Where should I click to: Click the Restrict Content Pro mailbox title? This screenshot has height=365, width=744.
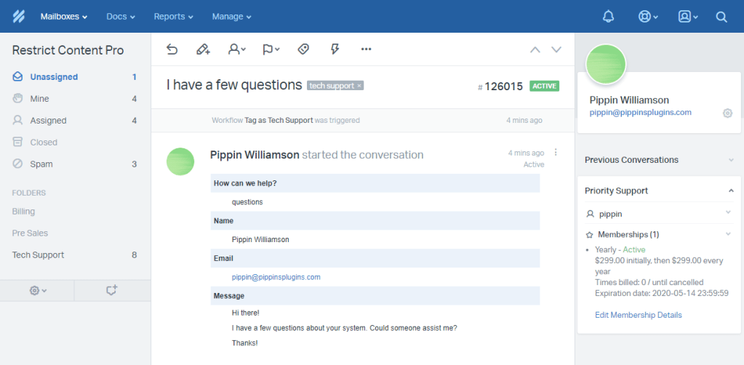(68, 50)
